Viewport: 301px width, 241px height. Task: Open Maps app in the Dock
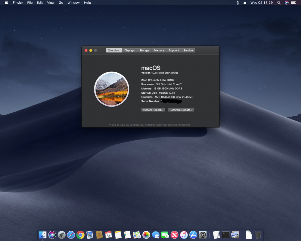[x=137, y=235]
